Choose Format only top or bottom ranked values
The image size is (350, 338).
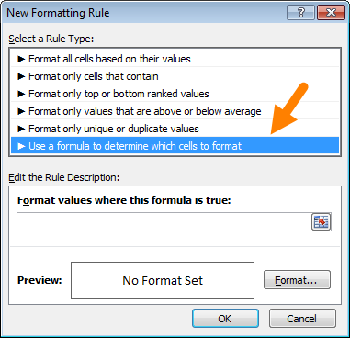pos(175,94)
